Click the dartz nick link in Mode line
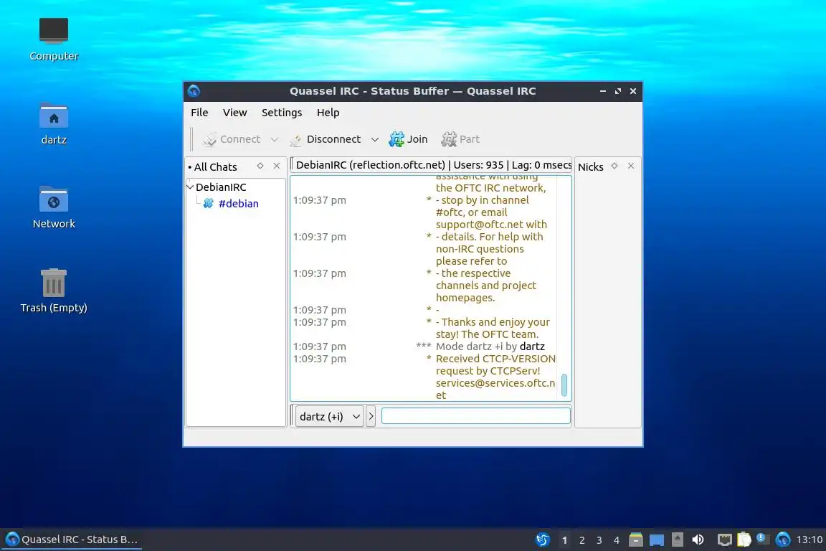 pos(532,347)
